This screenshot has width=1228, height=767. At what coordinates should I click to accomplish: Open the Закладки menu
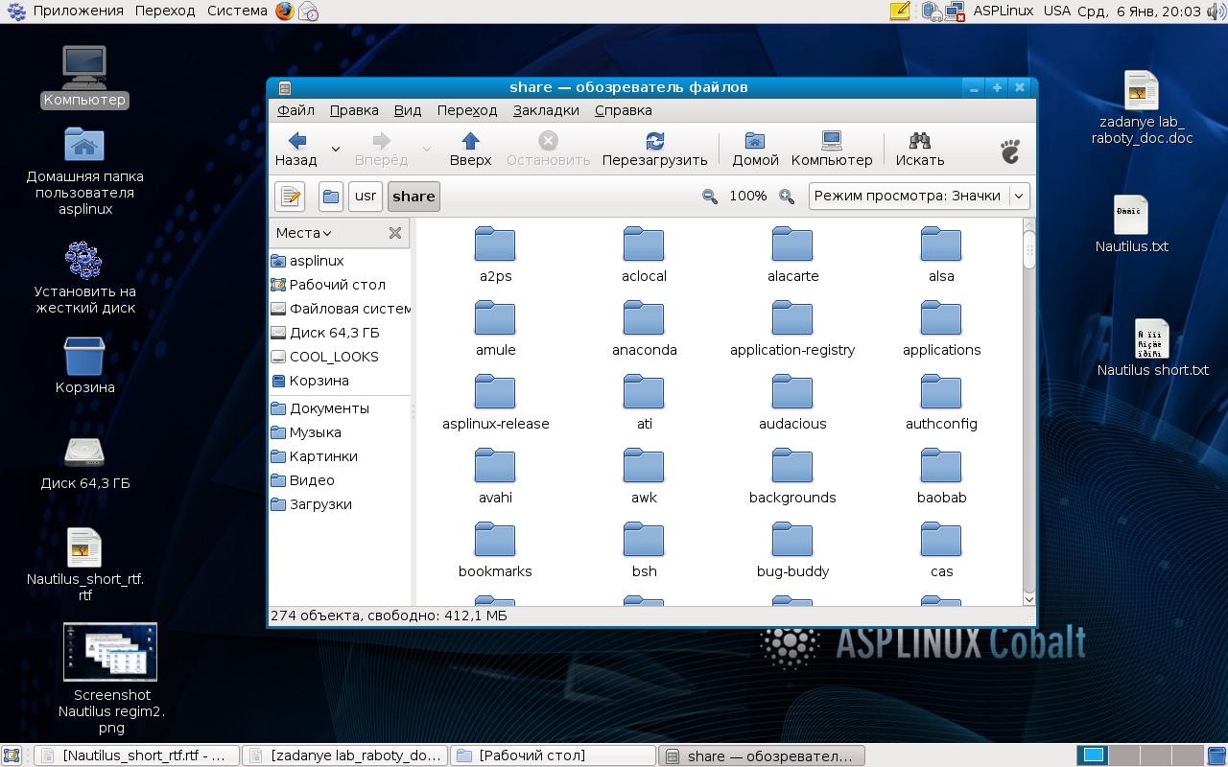pos(546,110)
